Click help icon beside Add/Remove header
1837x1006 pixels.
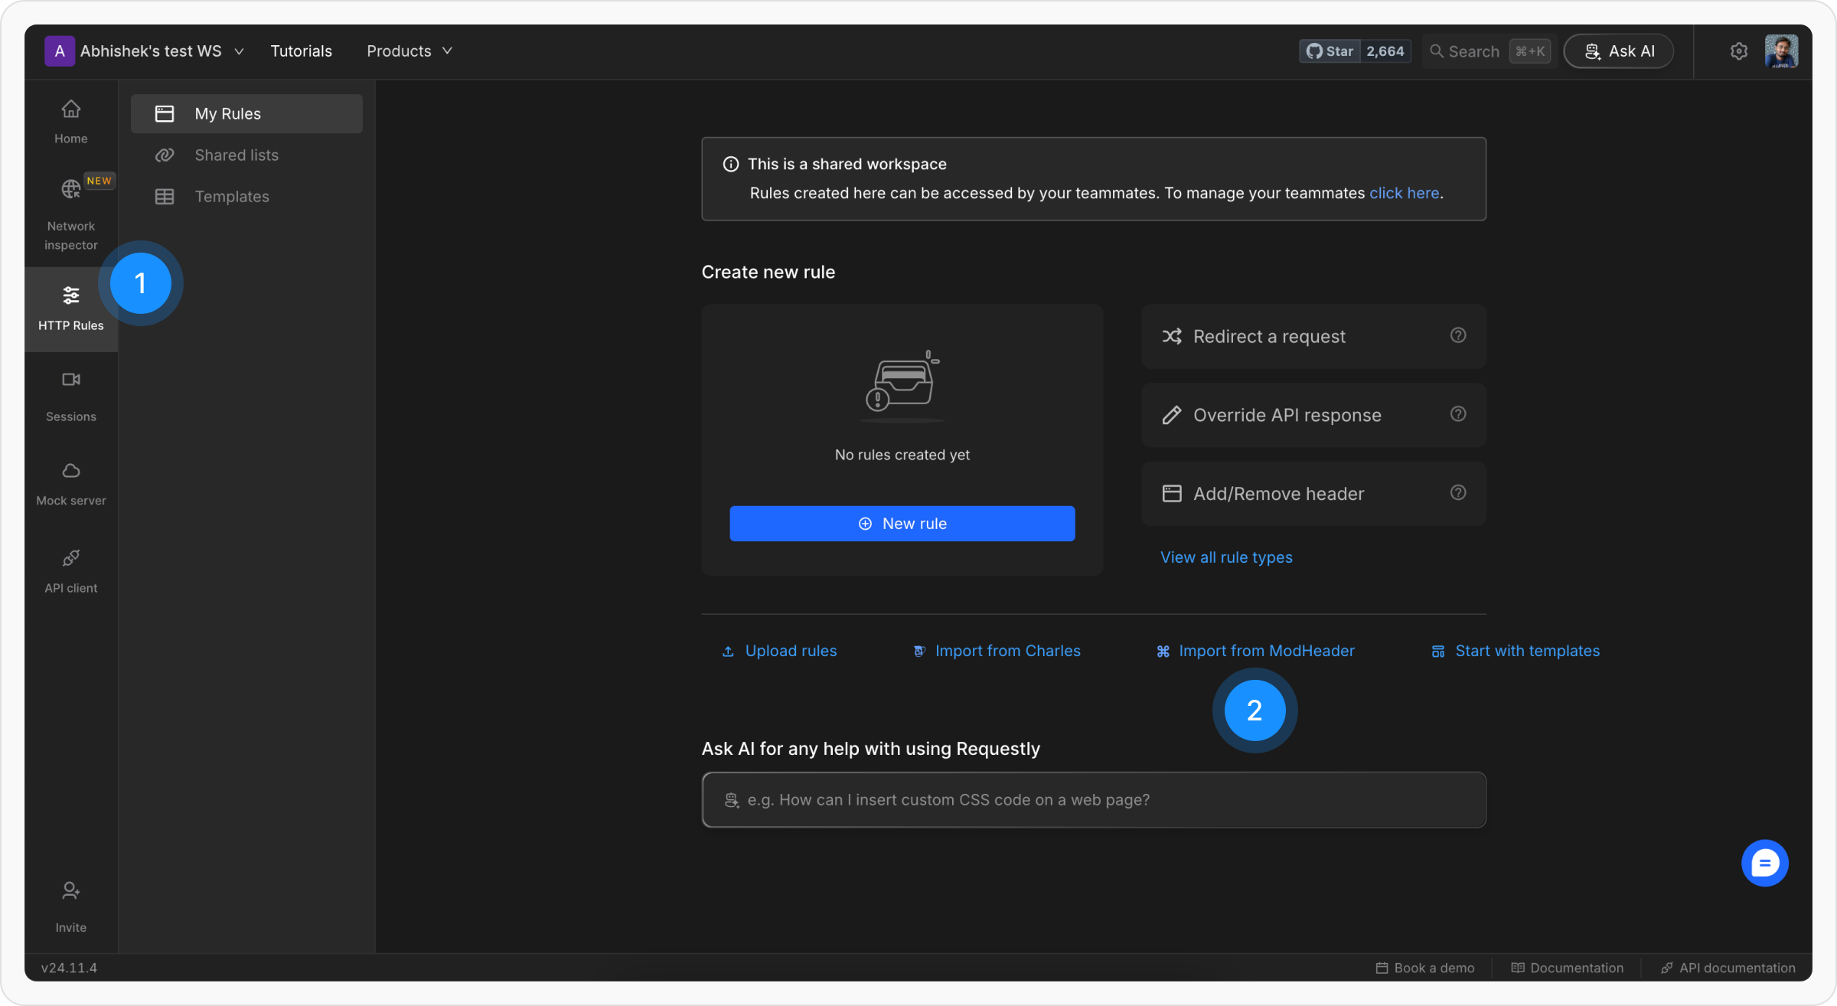1457,492
